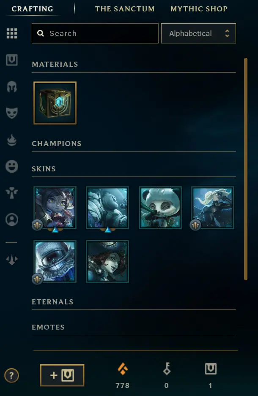Select the panda Teemo skin shard

[160, 208]
